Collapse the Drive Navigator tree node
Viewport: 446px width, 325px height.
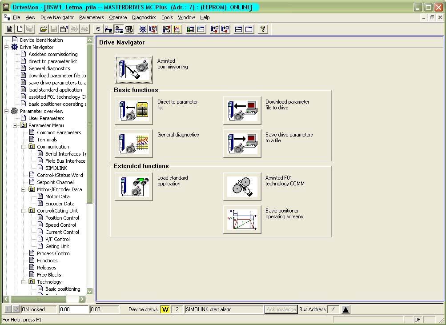pos(6,47)
